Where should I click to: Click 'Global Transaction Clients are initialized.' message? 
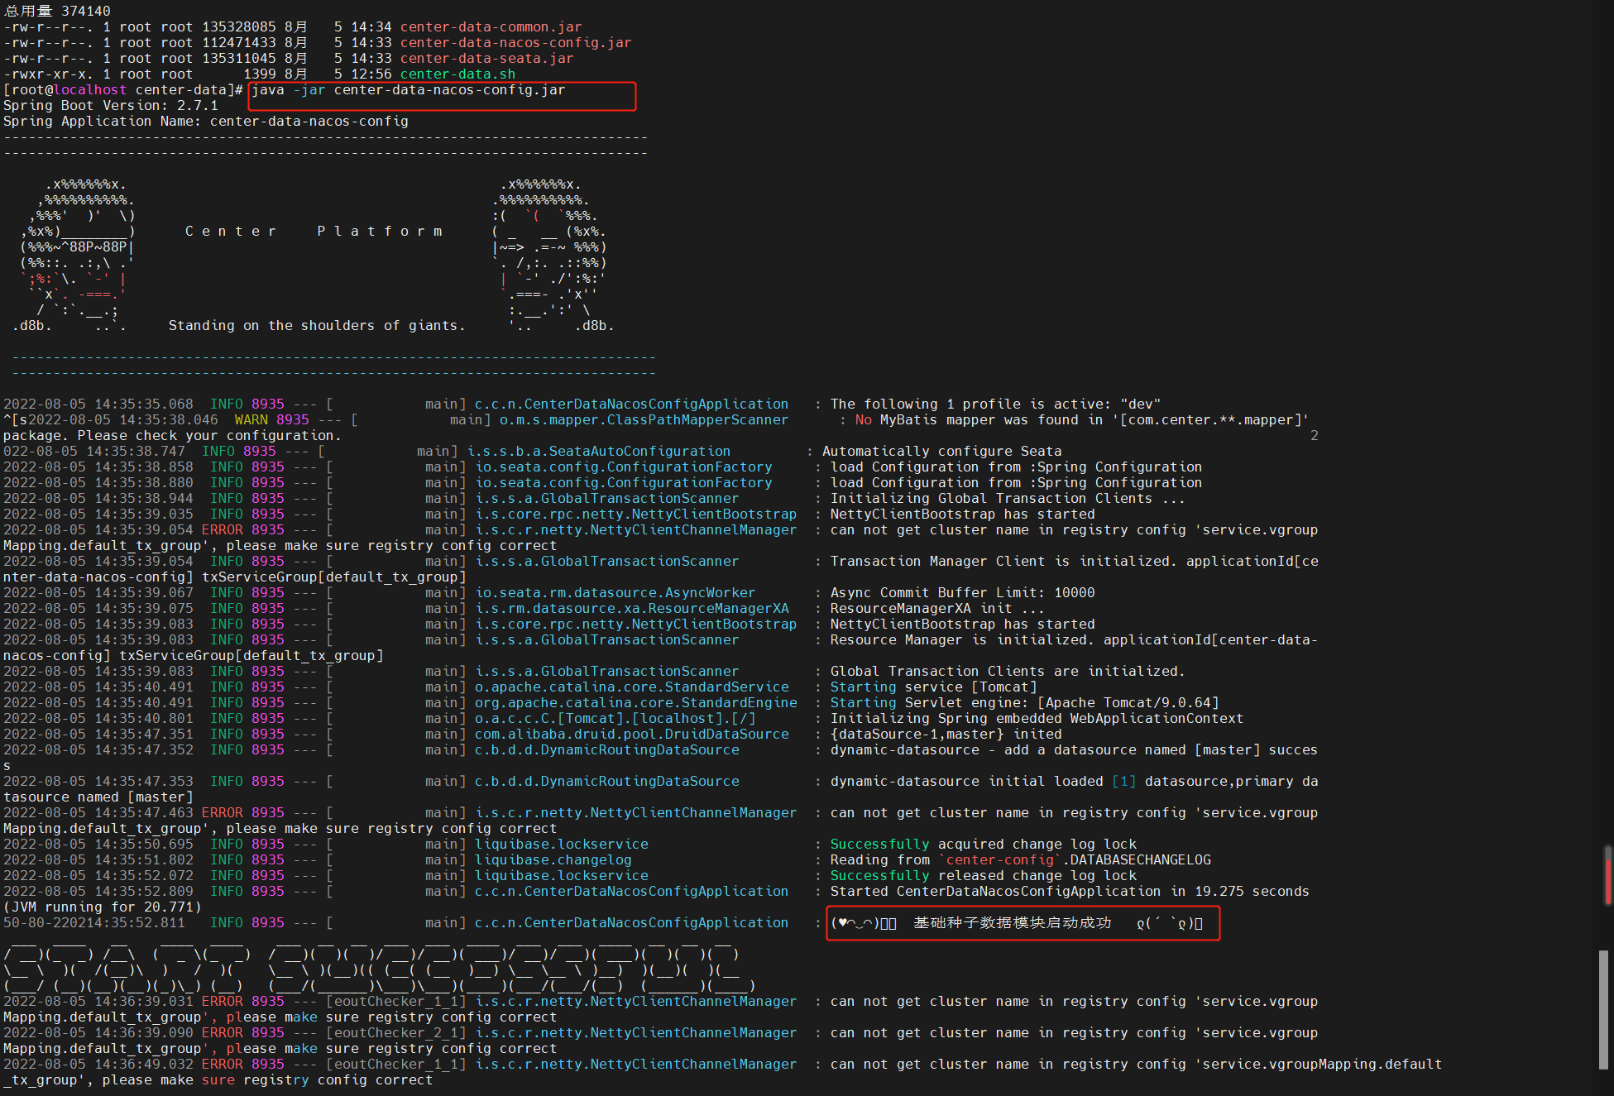click(x=1008, y=672)
